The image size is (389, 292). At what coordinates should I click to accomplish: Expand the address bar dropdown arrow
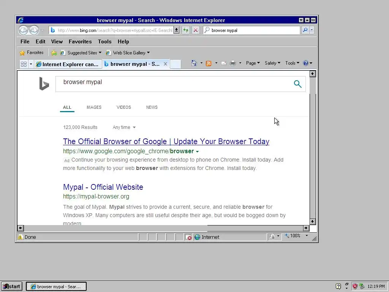[x=176, y=30]
